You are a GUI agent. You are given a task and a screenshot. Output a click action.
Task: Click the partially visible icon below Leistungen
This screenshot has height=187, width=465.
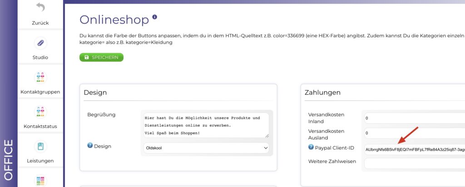[x=40, y=180]
